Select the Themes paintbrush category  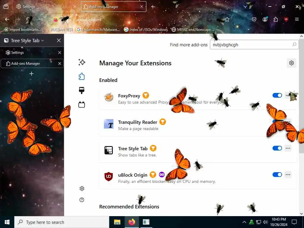click(x=82, y=91)
